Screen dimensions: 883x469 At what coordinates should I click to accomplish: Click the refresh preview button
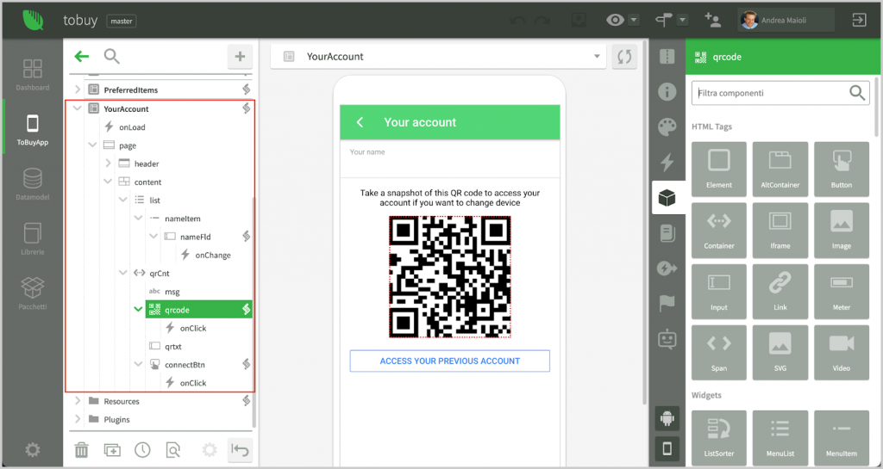click(x=624, y=56)
